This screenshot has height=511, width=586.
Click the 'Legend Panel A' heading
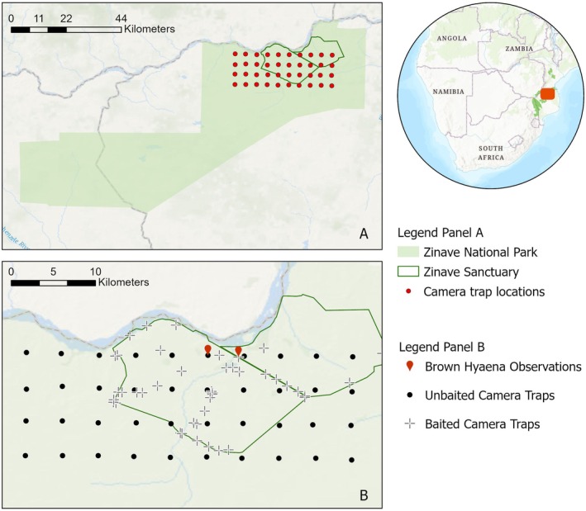pyautogui.click(x=441, y=233)
